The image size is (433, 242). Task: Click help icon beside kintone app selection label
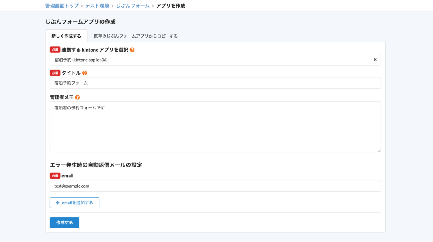click(132, 50)
